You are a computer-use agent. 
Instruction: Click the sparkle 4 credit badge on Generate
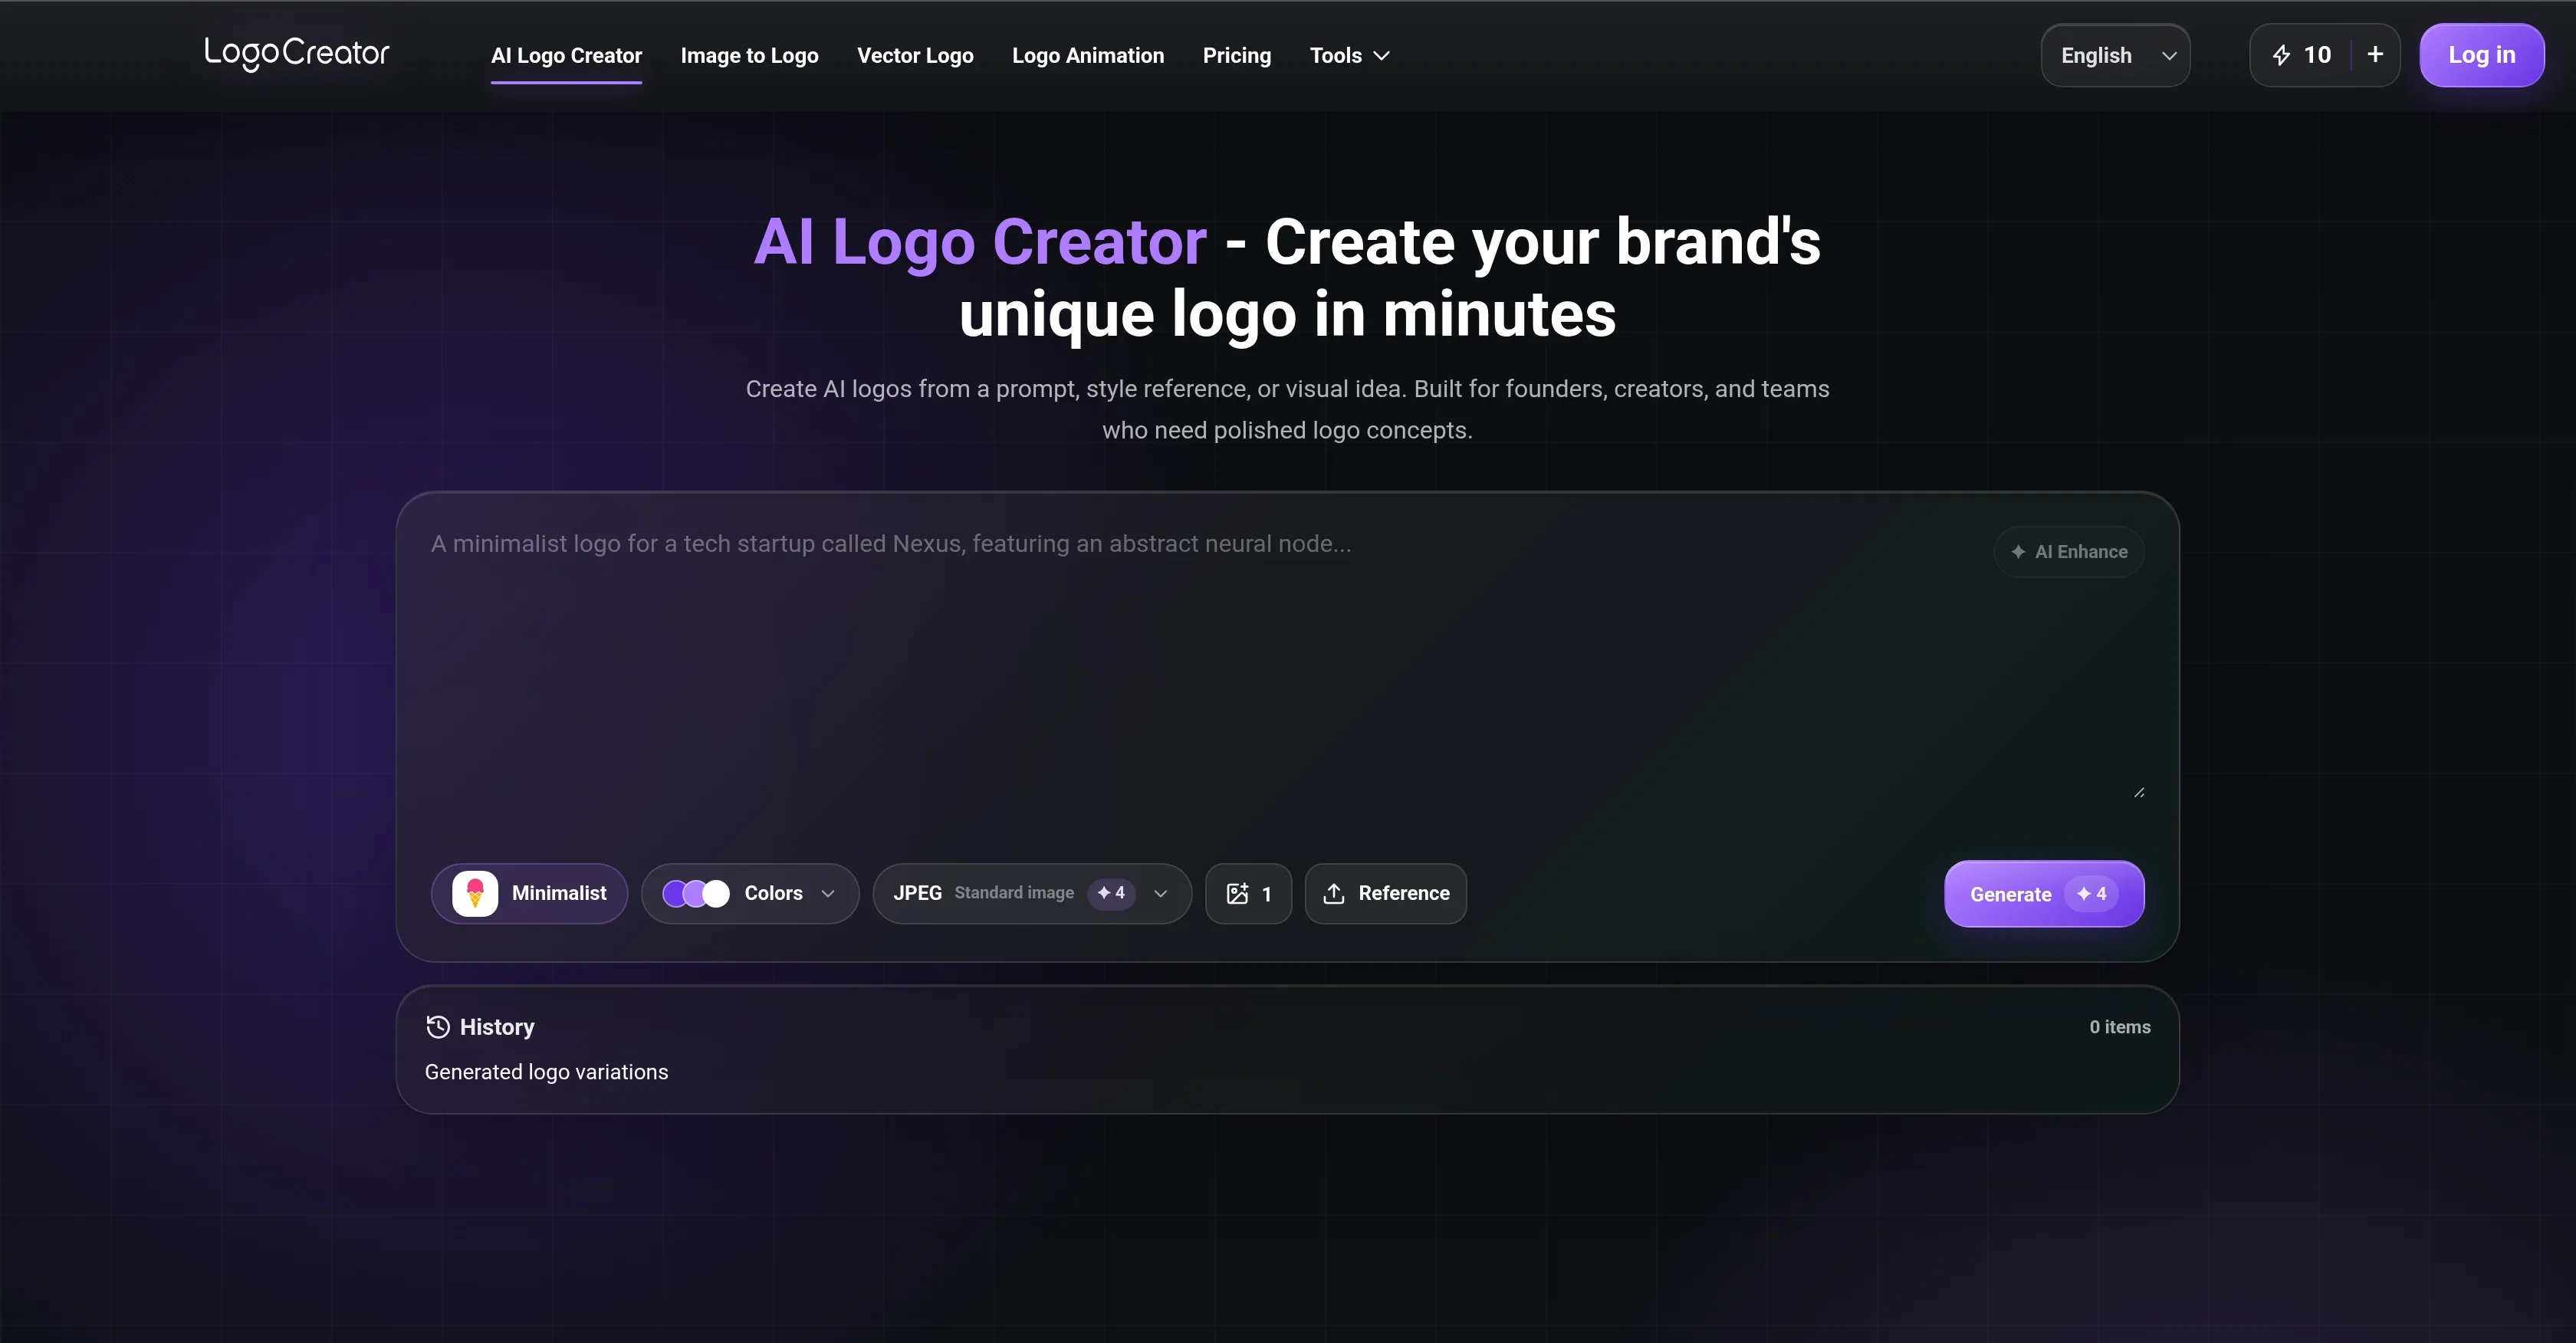[2092, 894]
